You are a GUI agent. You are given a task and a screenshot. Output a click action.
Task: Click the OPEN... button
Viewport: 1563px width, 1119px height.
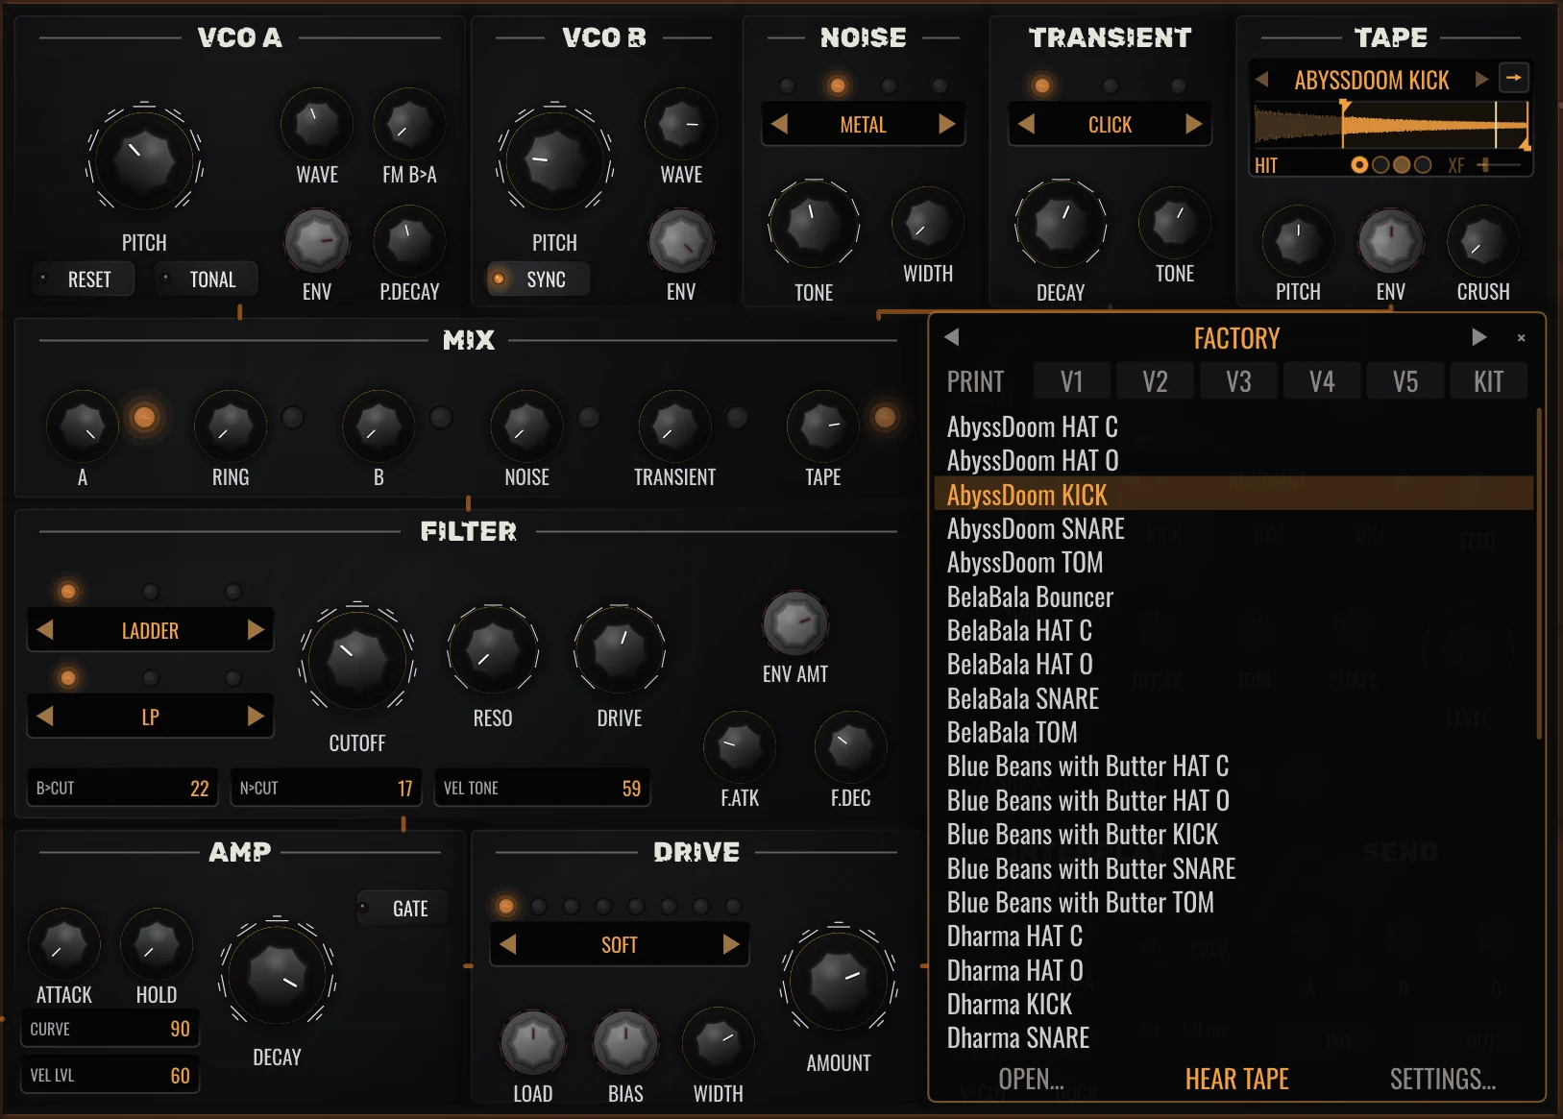click(x=1031, y=1079)
